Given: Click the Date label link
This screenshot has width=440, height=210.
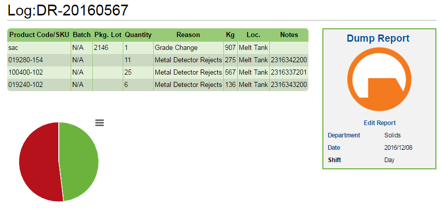Looking at the screenshot, I should pos(334,148).
